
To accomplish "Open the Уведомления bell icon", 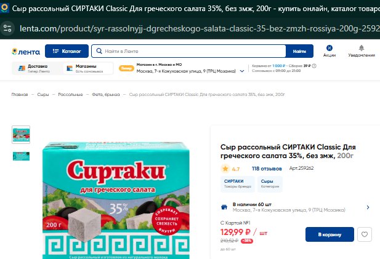I will pyautogui.click(x=361, y=48).
